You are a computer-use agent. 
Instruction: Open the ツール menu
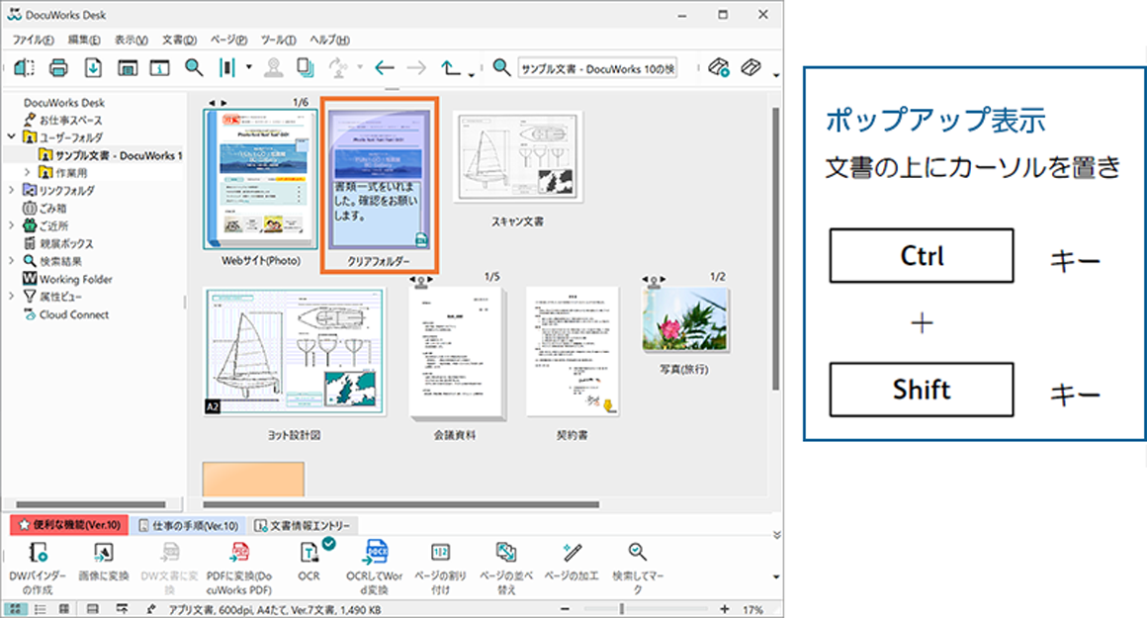click(279, 40)
